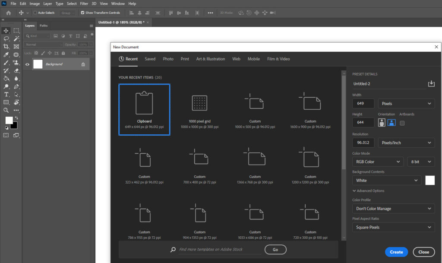442x263 pixels.
Task: Select the Move tool
Action: tap(6, 30)
